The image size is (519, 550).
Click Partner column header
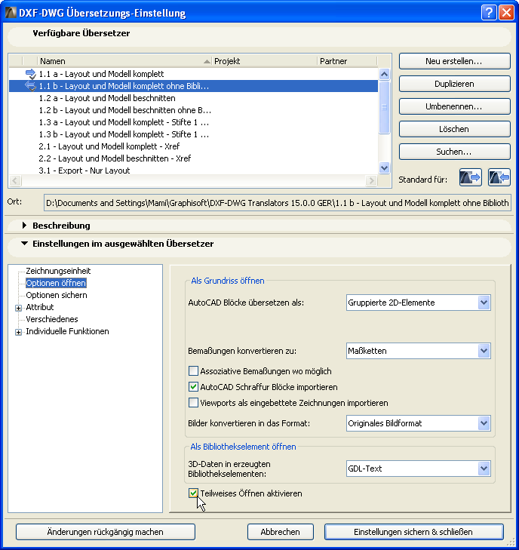click(x=347, y=61)
